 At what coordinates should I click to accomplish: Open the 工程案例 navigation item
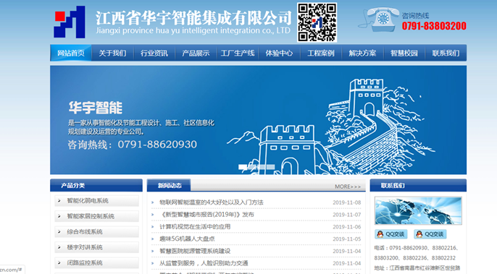[x=321, y=53]
